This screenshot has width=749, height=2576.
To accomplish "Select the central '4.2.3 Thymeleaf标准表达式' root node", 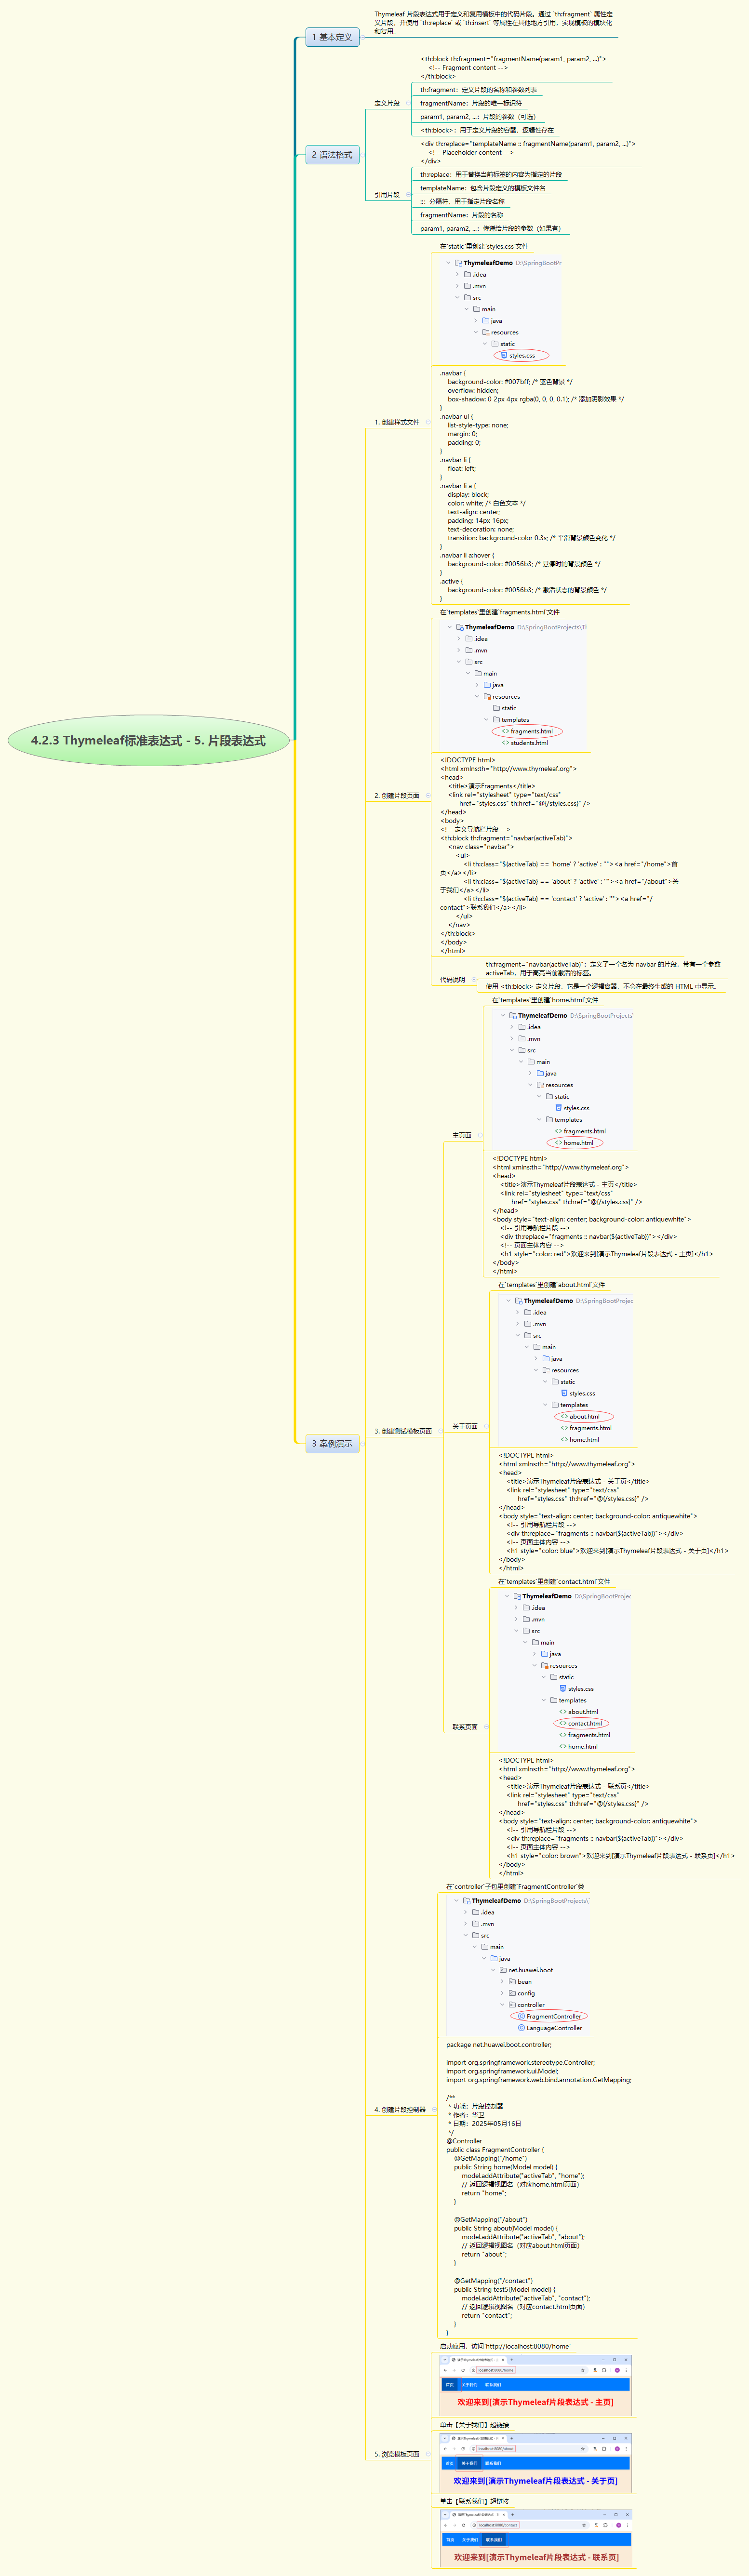I will (149, 741).
